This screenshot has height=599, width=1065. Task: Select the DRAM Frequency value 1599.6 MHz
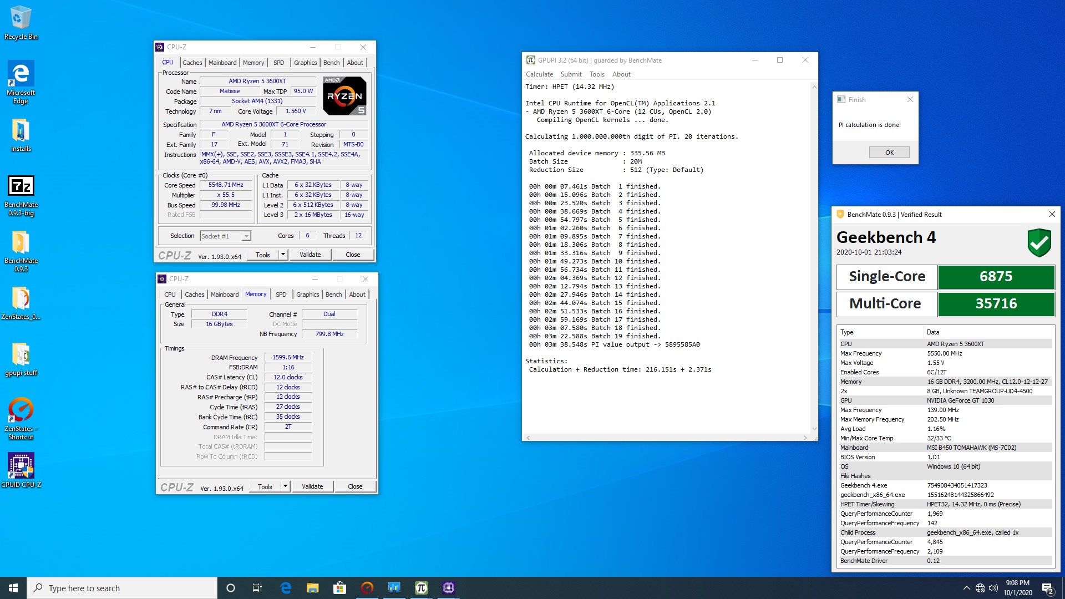tap(288, 357)
